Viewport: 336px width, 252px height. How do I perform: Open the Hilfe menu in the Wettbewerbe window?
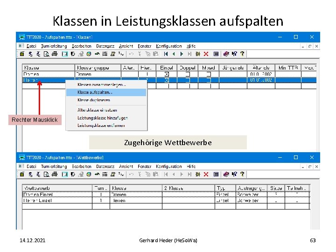[191, 167]
